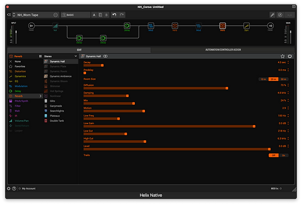Select the Dyn block in signal chain
Viewport: 302px width, 205px height.
pos(247,26)
